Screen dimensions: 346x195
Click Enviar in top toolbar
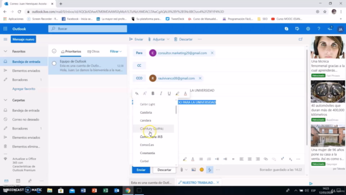pyautogui.click(x=136, y=40)
